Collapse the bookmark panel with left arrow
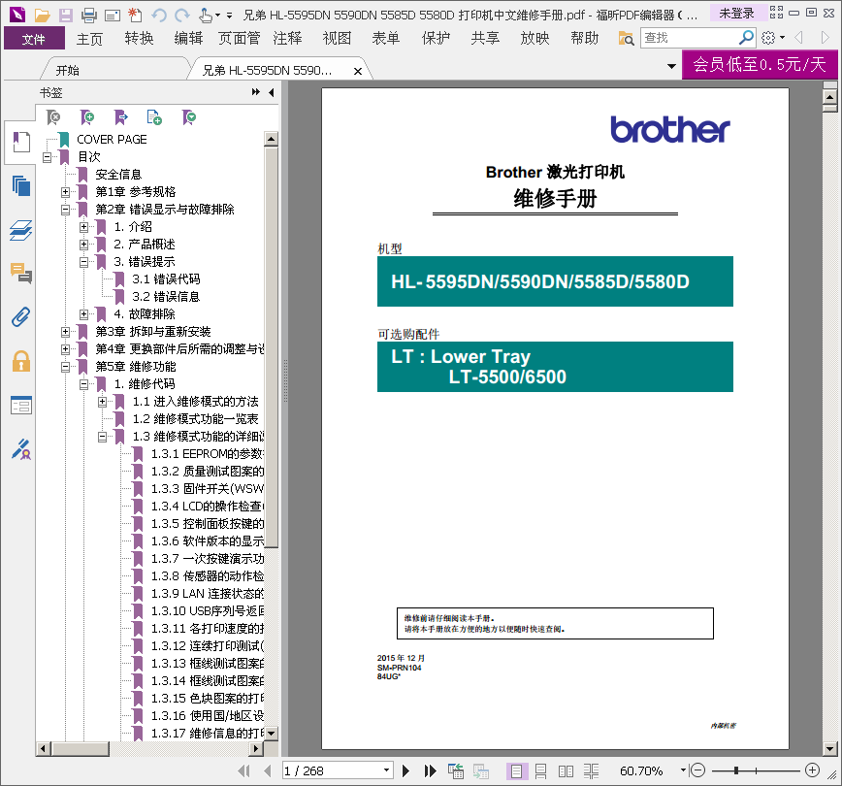The image size is (842, 786). (272, 92)
